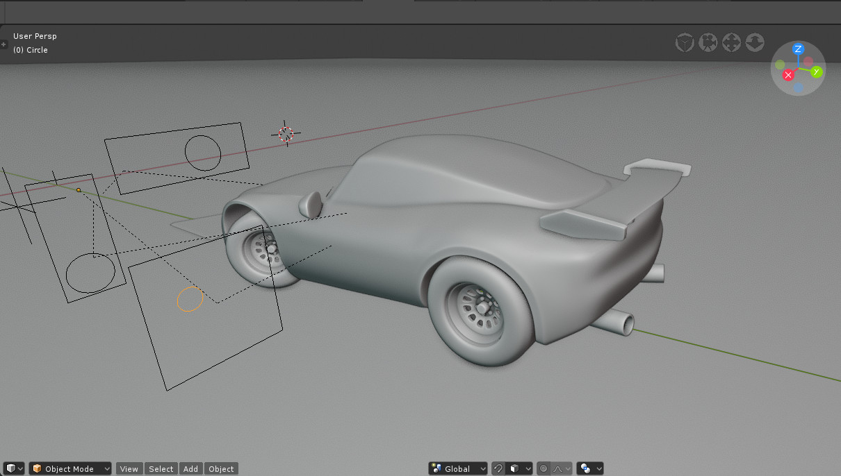Open the pivot point dropdown
This screenshot has height=476, width=841.
(x=589, y=469)
